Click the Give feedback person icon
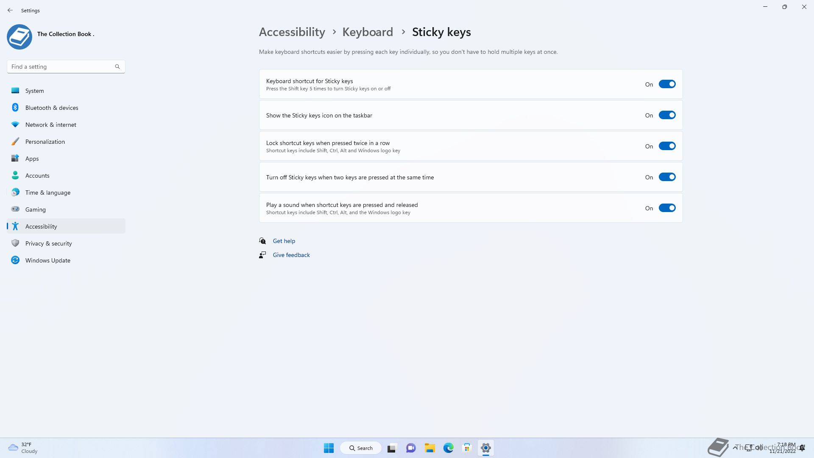The height and width of the screenshot is (458, 814). [262, 255]
